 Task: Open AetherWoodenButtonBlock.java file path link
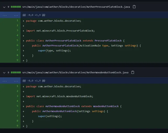(x=75, y=73)
